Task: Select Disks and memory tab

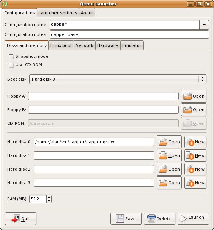Action: (x=27, y=45)
